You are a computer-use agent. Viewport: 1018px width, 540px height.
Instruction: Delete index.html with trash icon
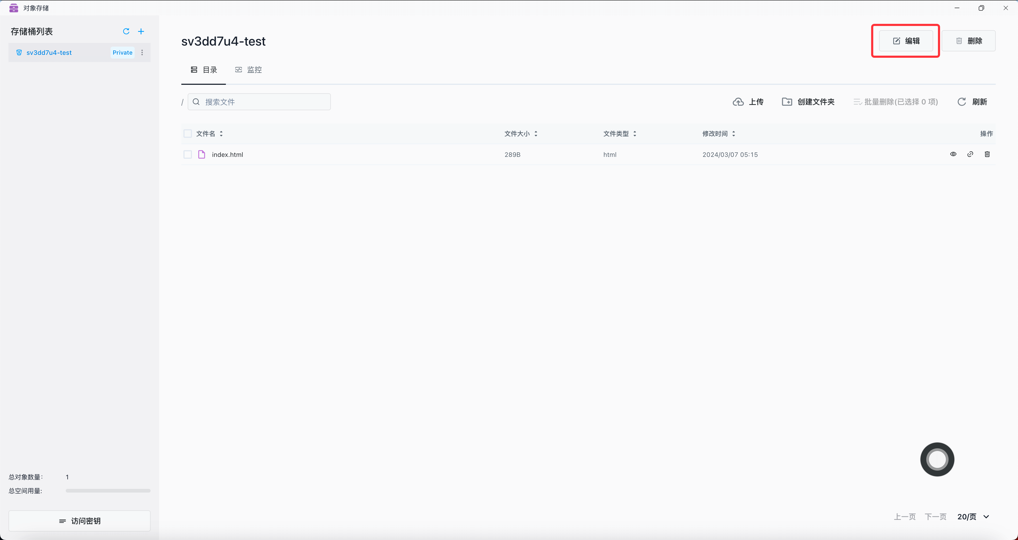(x=987, y=154)
